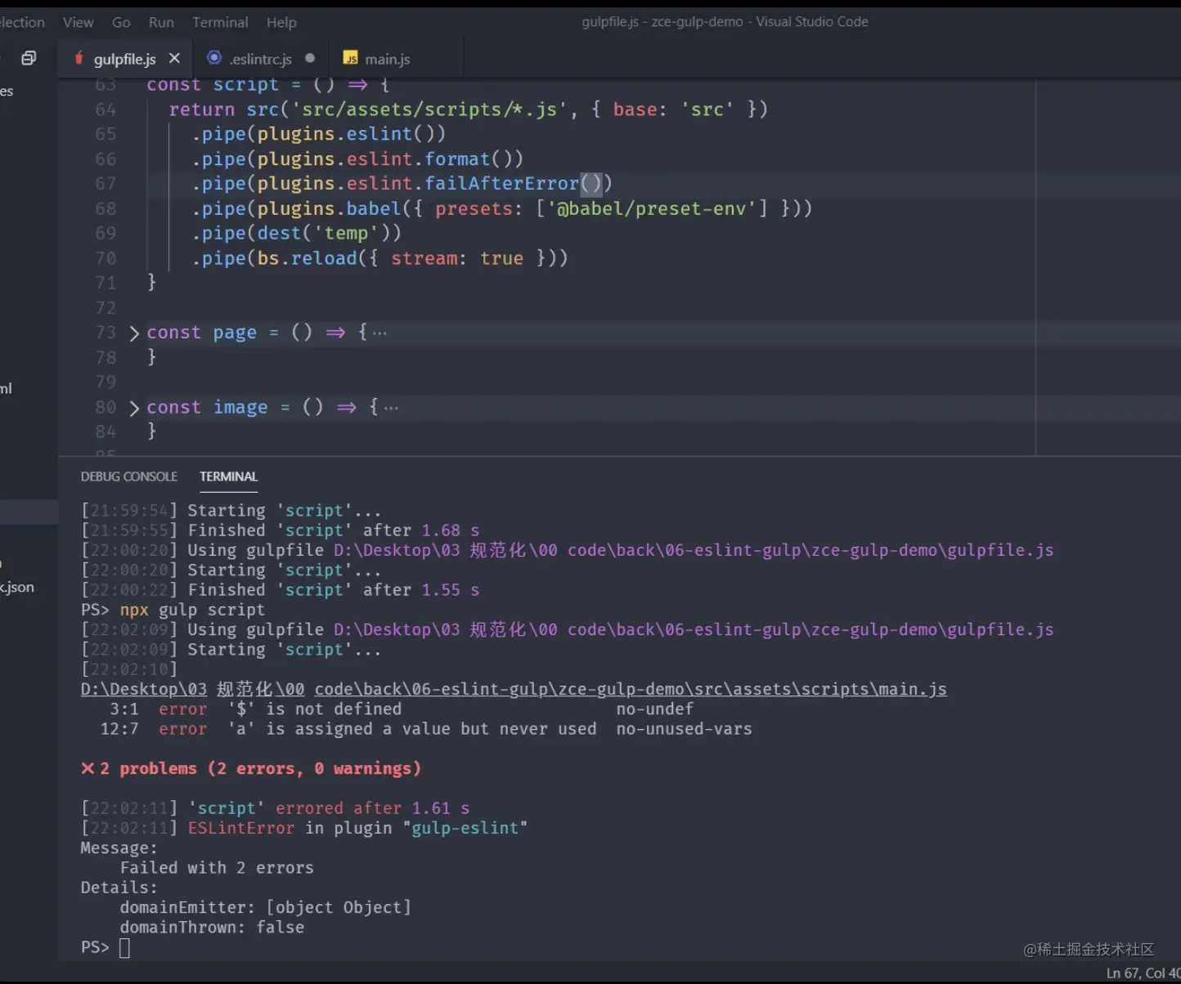Expand the folded 'const image' function chevron
Screen dimensions: 1181x984
(134, 408)
